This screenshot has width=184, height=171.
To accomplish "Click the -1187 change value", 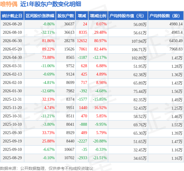I will coord(82,58).
